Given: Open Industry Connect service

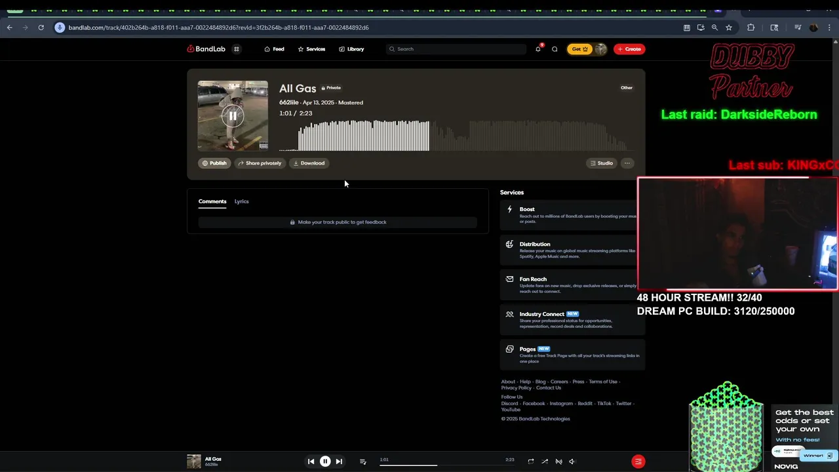Looking at the screenshot, I should (x=572, y=320).
